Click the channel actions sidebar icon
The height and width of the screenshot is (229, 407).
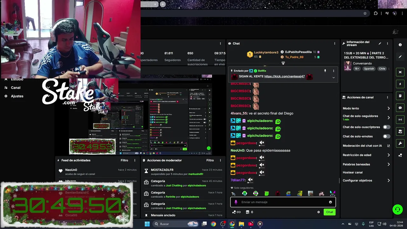[400, 131]
